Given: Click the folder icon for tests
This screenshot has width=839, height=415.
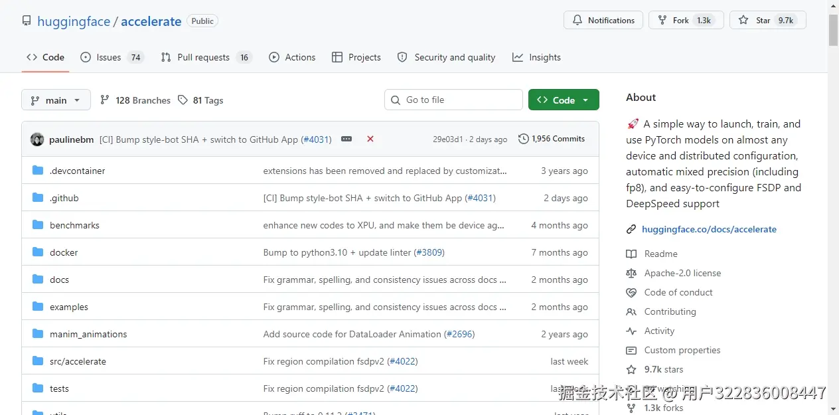Looking at the screenshot, I should [x=38, y=388].
